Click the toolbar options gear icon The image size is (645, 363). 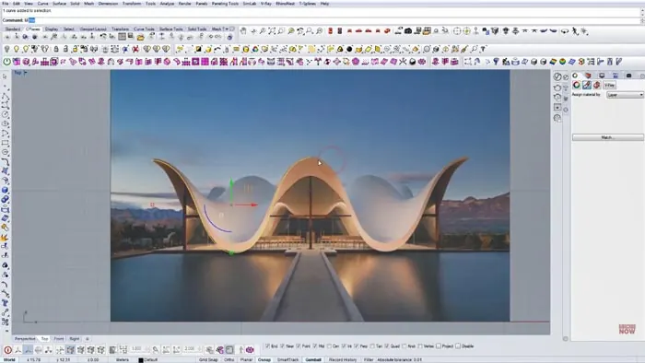click(x=231, y=29)
